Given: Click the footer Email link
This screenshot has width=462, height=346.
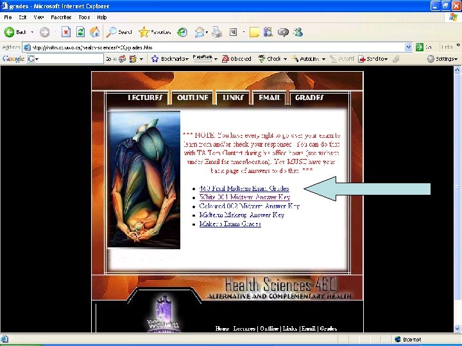Looking at the screenshot, I should [x=308, y=328].
